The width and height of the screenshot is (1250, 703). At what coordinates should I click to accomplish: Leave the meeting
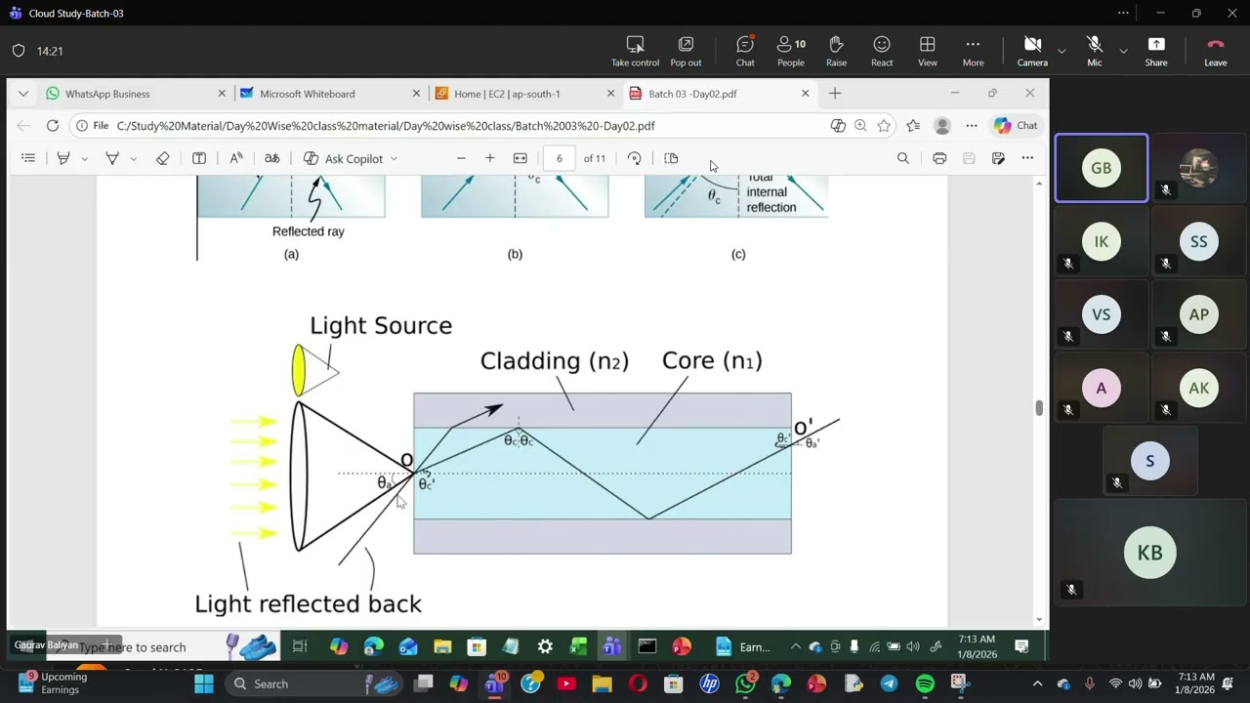click(x=1216, y=51)
